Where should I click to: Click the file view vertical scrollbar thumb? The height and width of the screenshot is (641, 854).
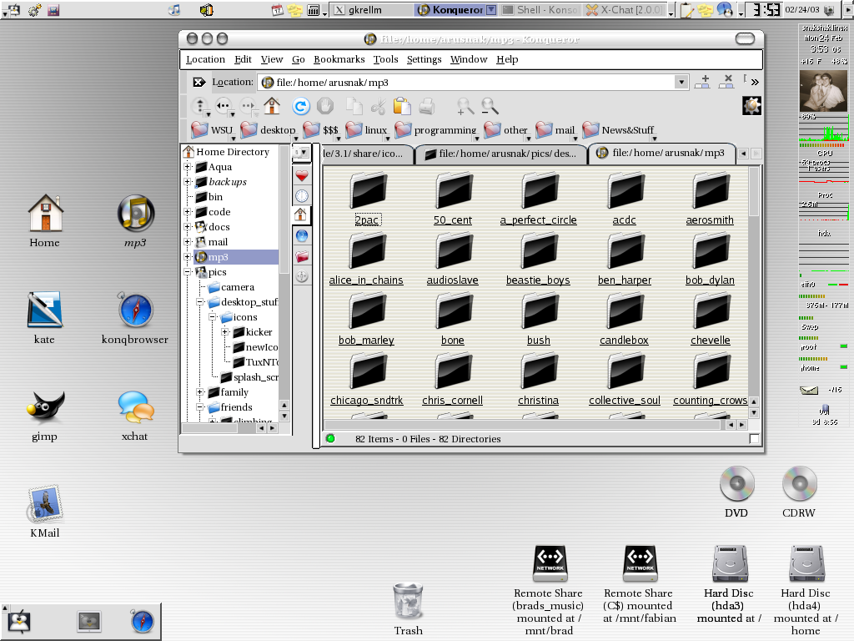[x=754, y=191]
